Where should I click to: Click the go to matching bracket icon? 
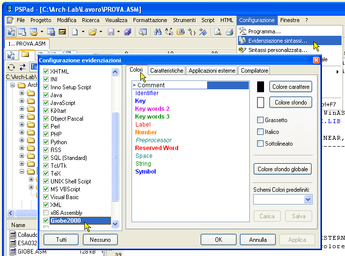[192, 32]
